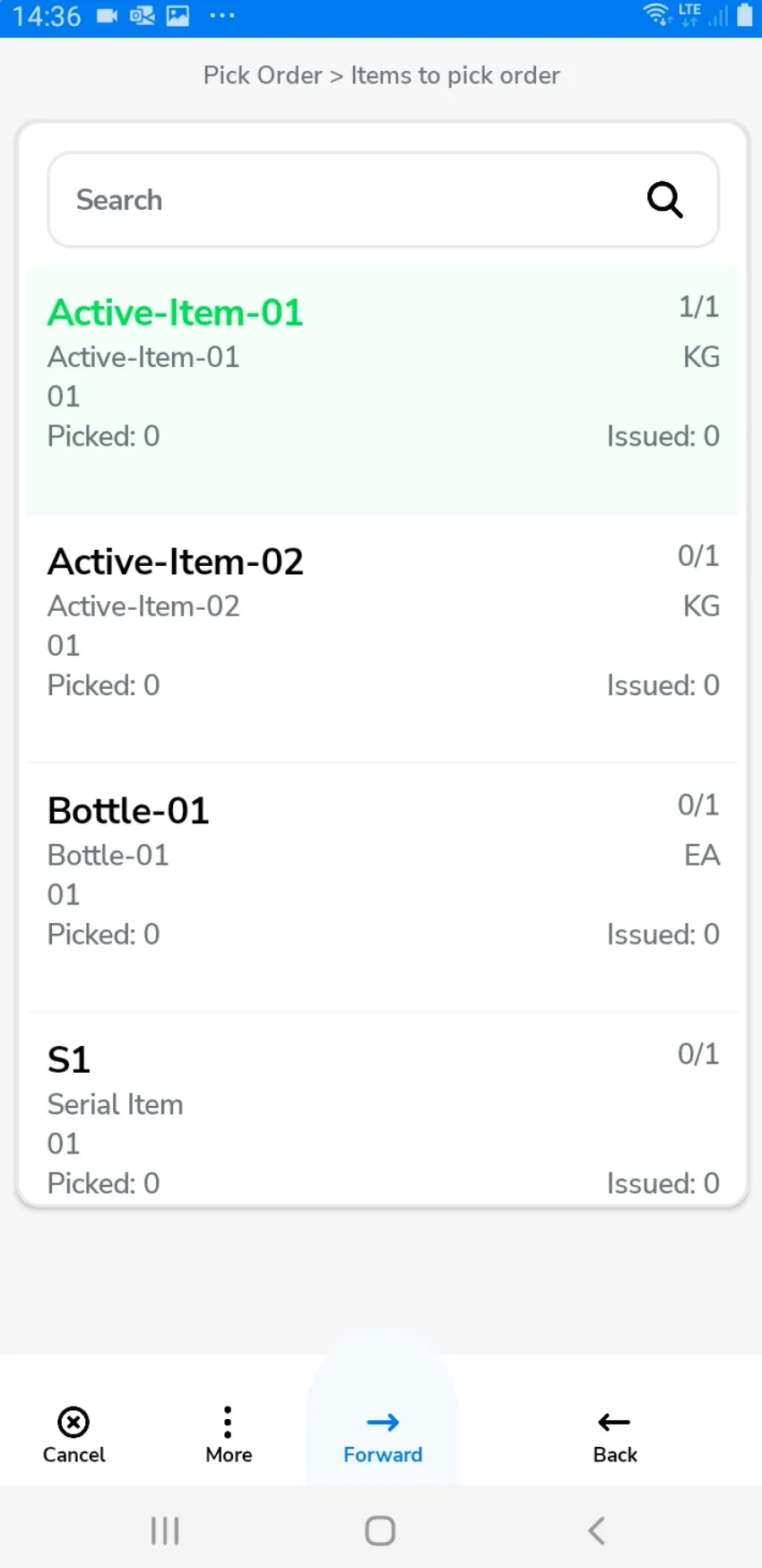Tap the search magnifier icon
This screenshot has height=1568, width=762.
click(664, 200)
